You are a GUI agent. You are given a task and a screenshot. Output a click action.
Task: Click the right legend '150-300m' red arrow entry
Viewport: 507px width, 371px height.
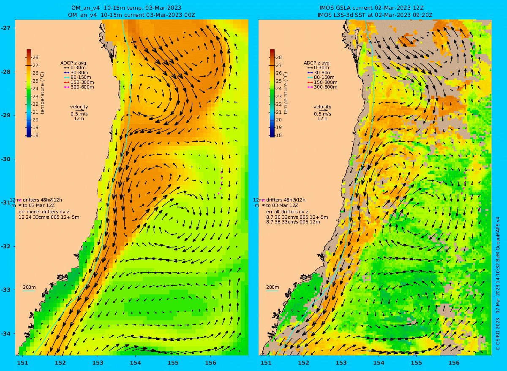point(322,82)
